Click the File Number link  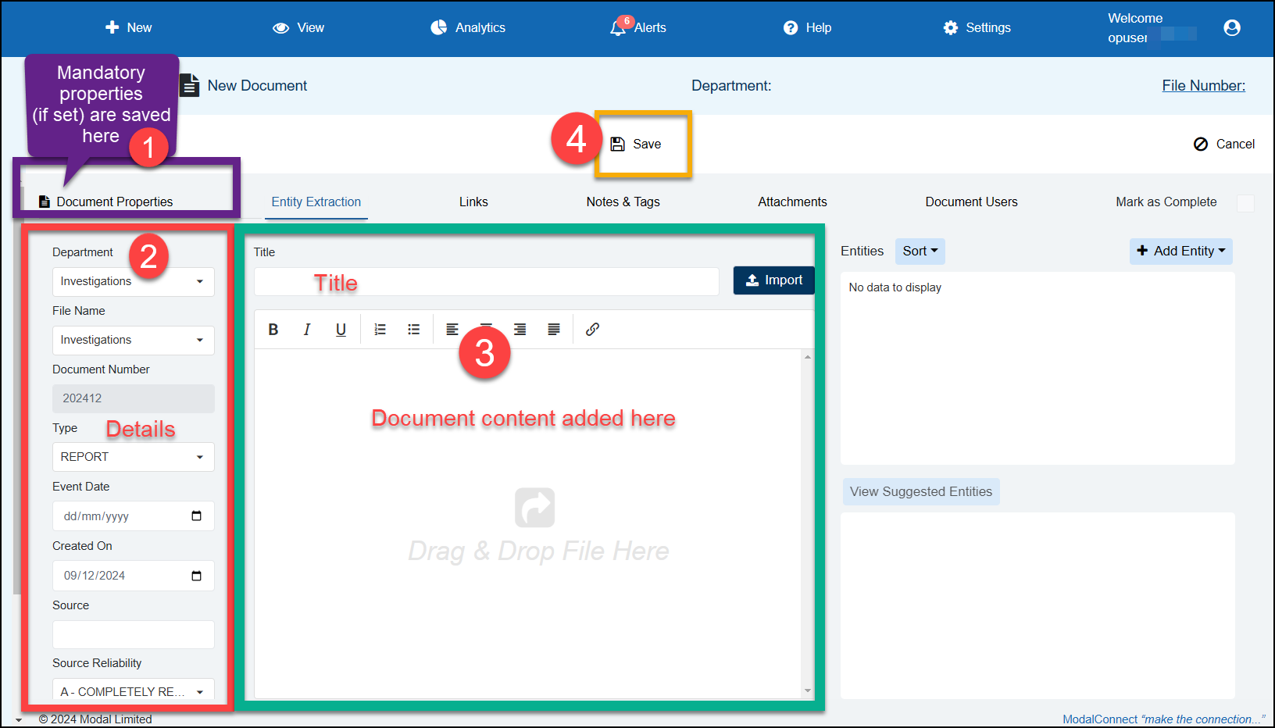[1204, 86]
